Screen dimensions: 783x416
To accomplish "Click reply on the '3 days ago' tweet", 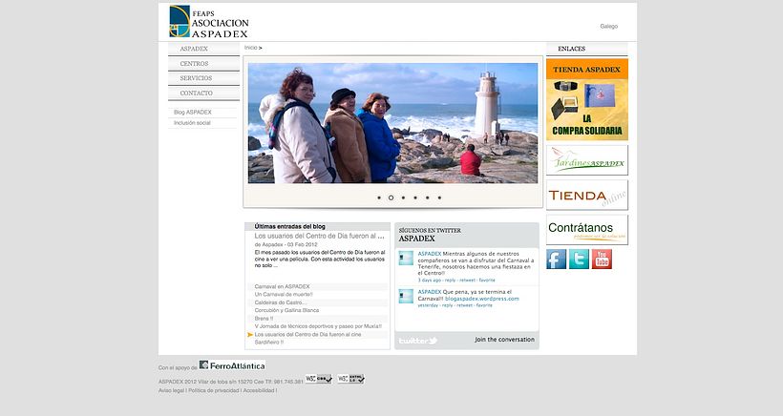I will (x=451, y=281).
